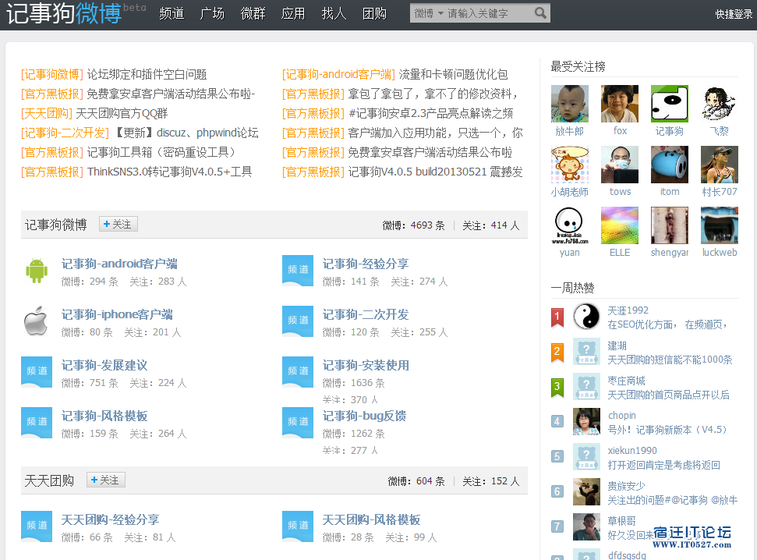Open the 天天团购官方QQ群 post
The image size is (757, 560).
coord(122,114)
